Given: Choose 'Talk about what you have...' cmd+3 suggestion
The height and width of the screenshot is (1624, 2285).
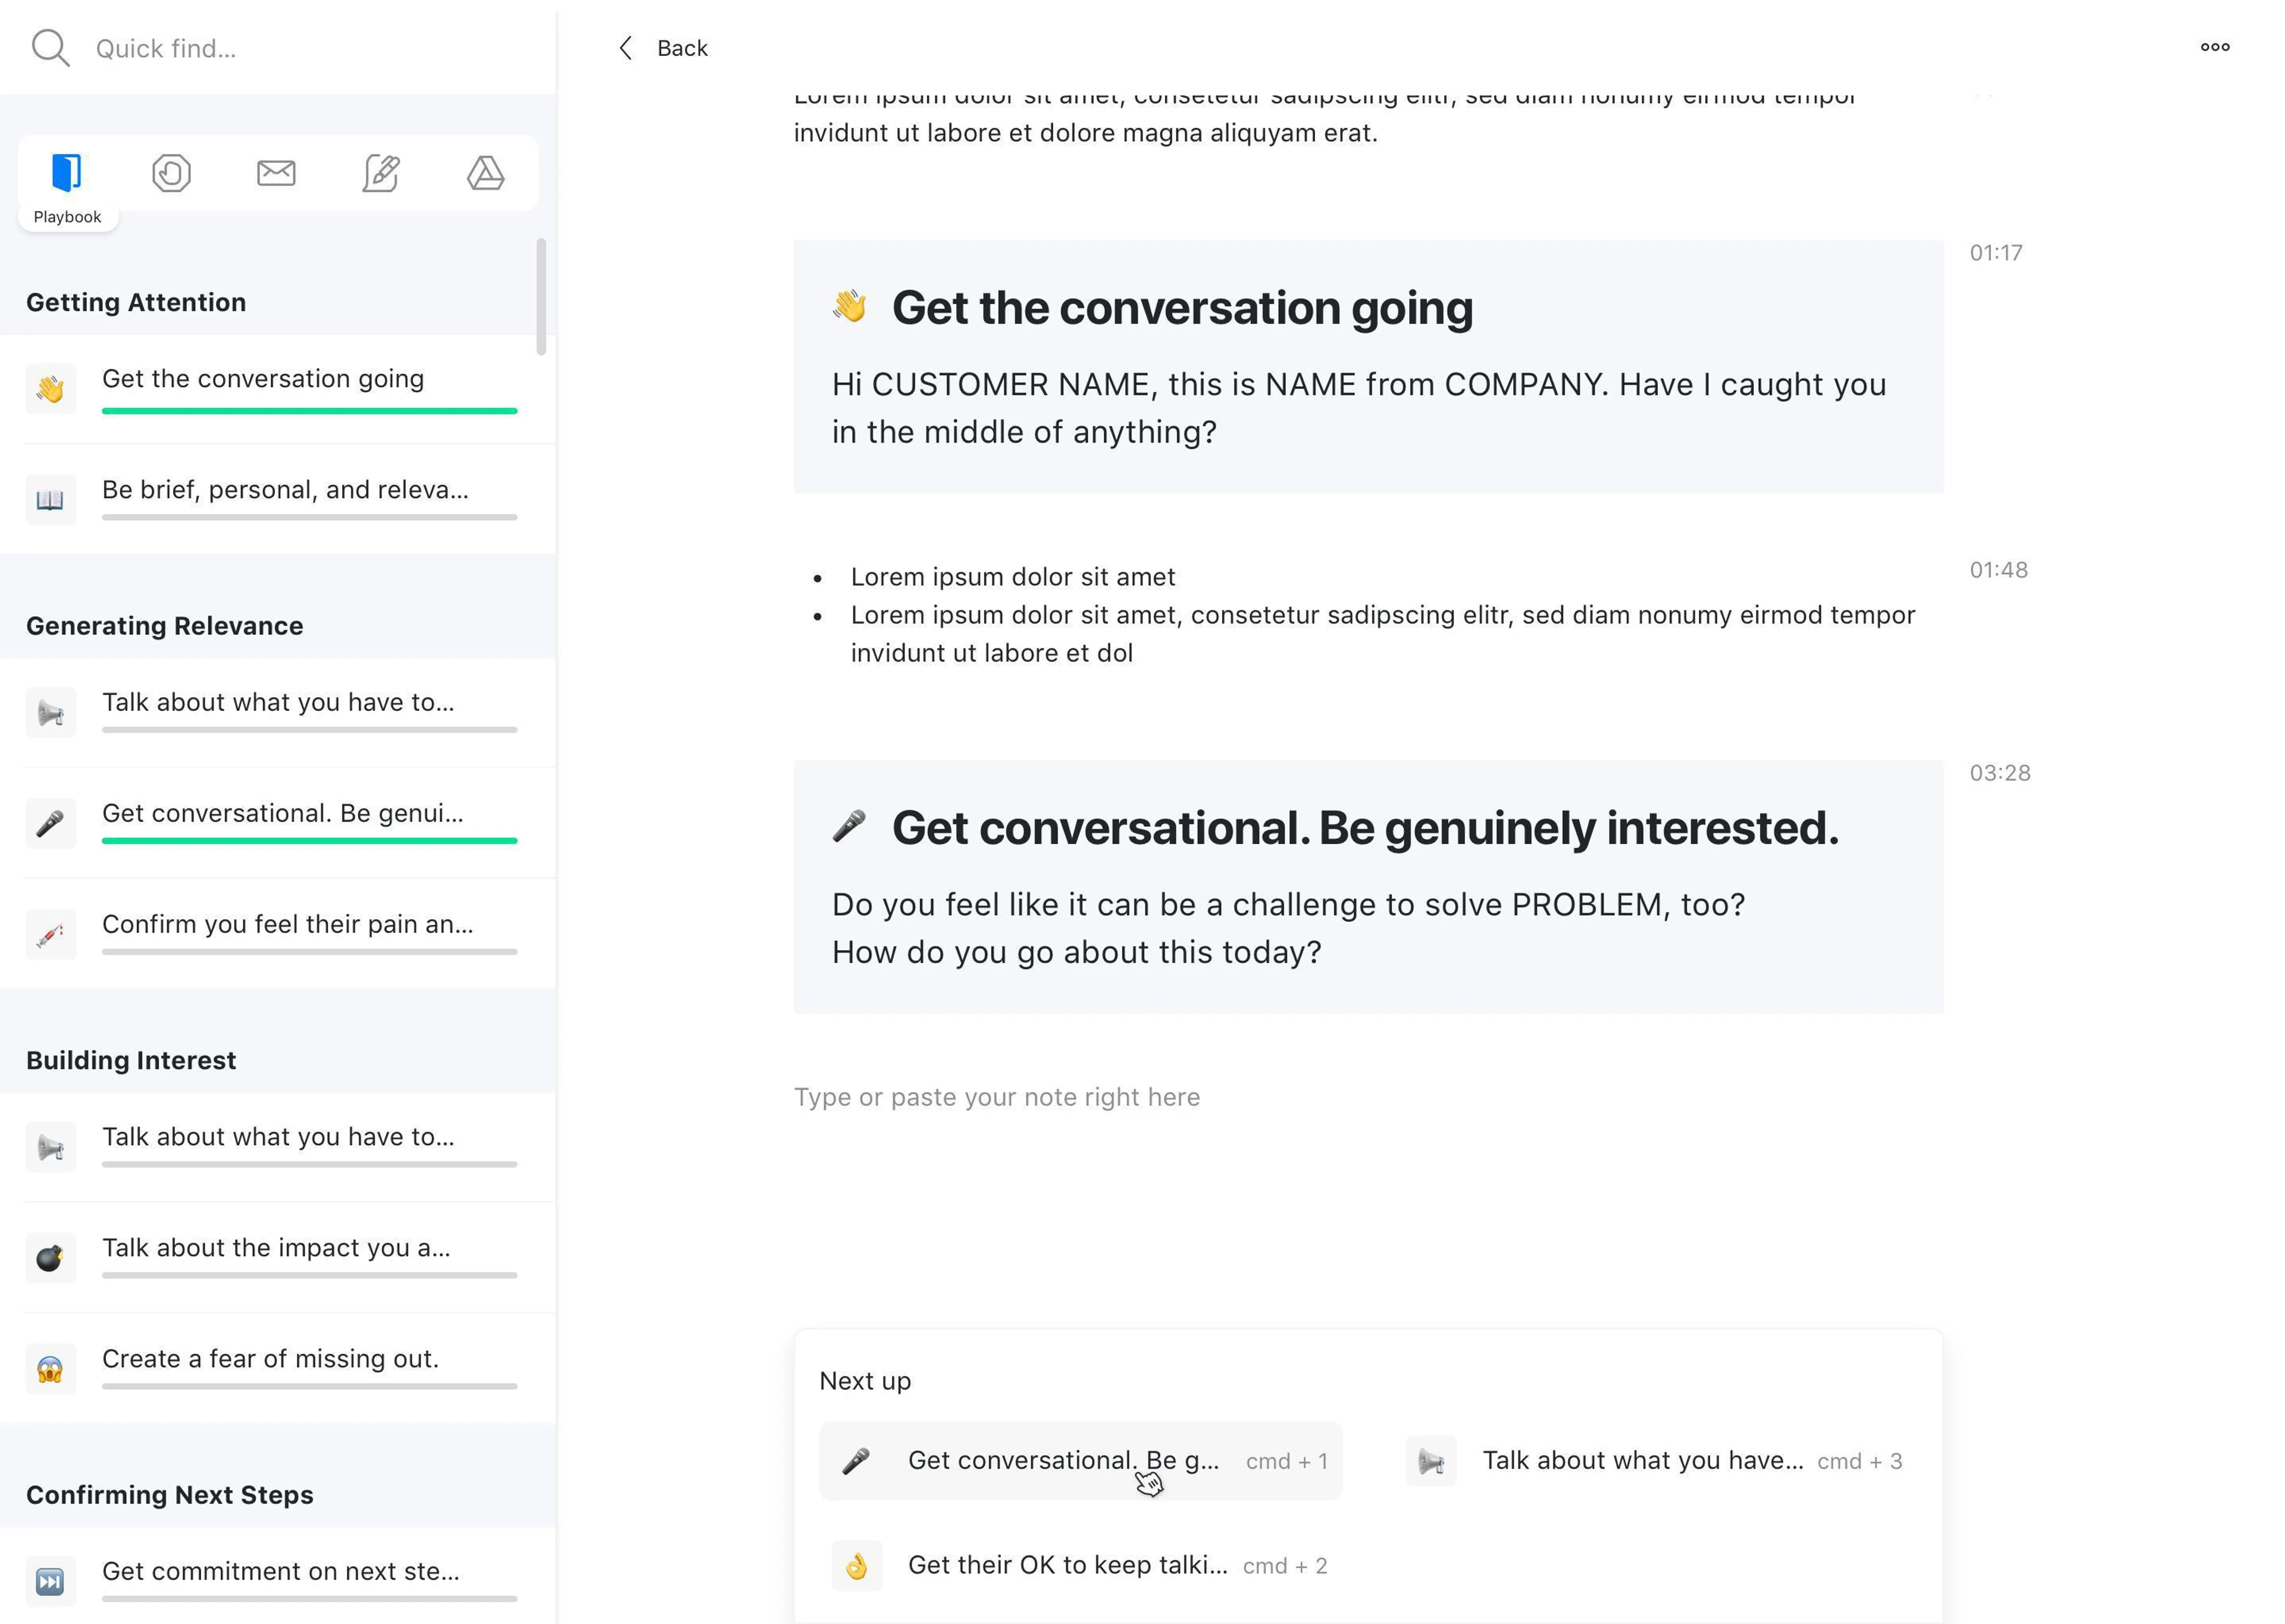Looking at the screenshot, I should click(x=1642, y=1461).
